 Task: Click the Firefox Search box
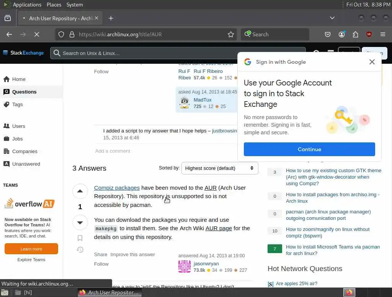tap(275, 34)
